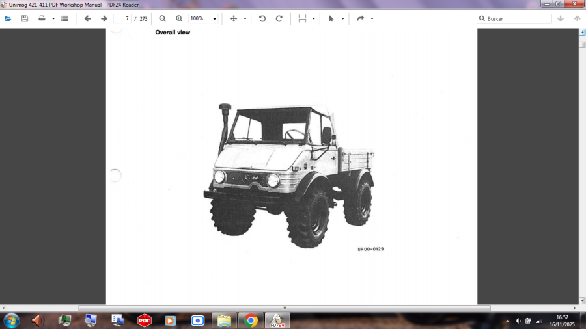Expand the 100% zoom level dropdown

tap(214, 18)
